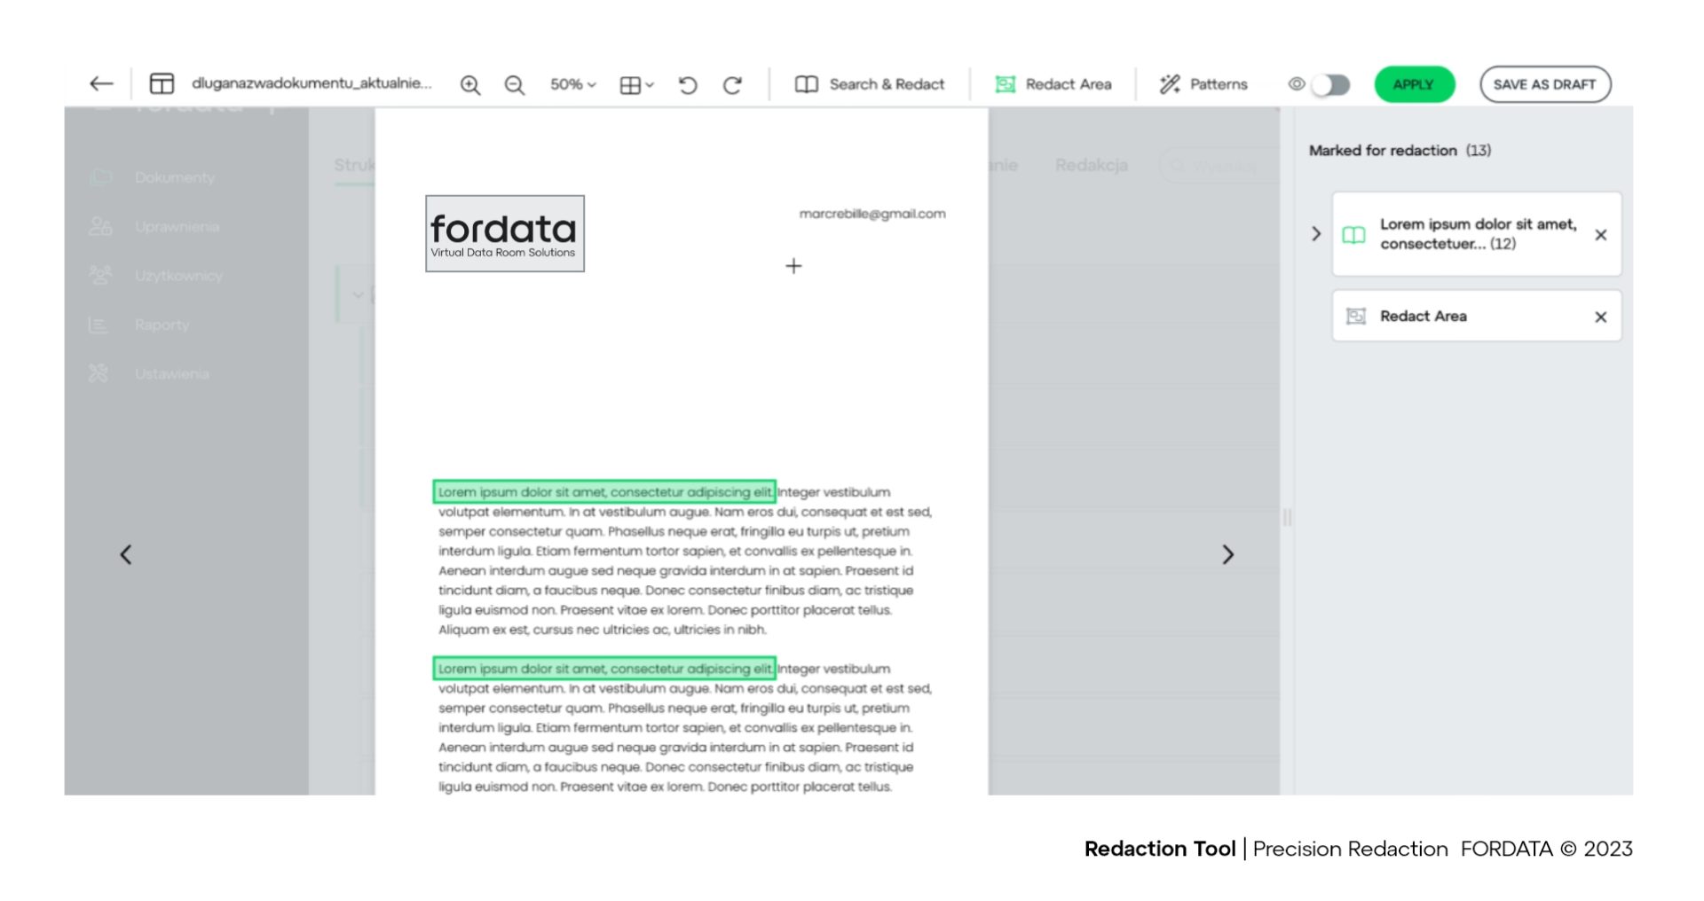
Task: Open the document layout panel icon
Action: coord(162,84)
